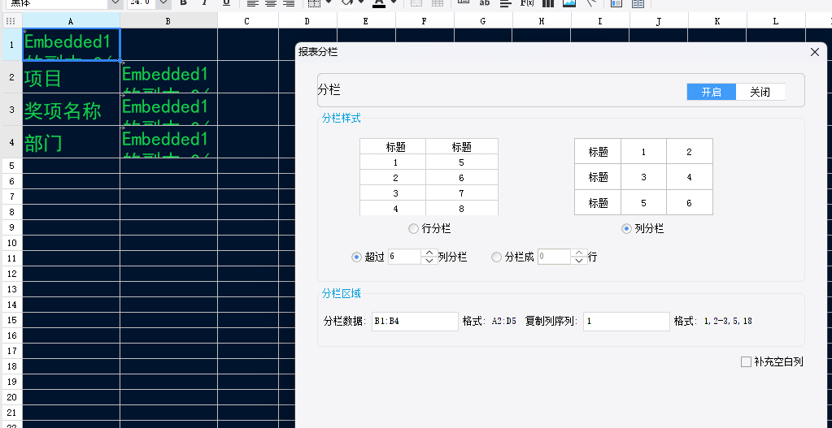Close the 报表分栏 dialog
This screenshot has height=428, width=832.
point(815,52)
